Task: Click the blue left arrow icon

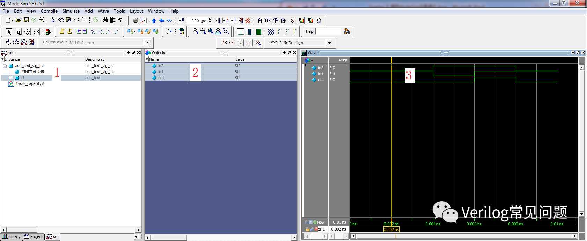Action: click(162, 21)
